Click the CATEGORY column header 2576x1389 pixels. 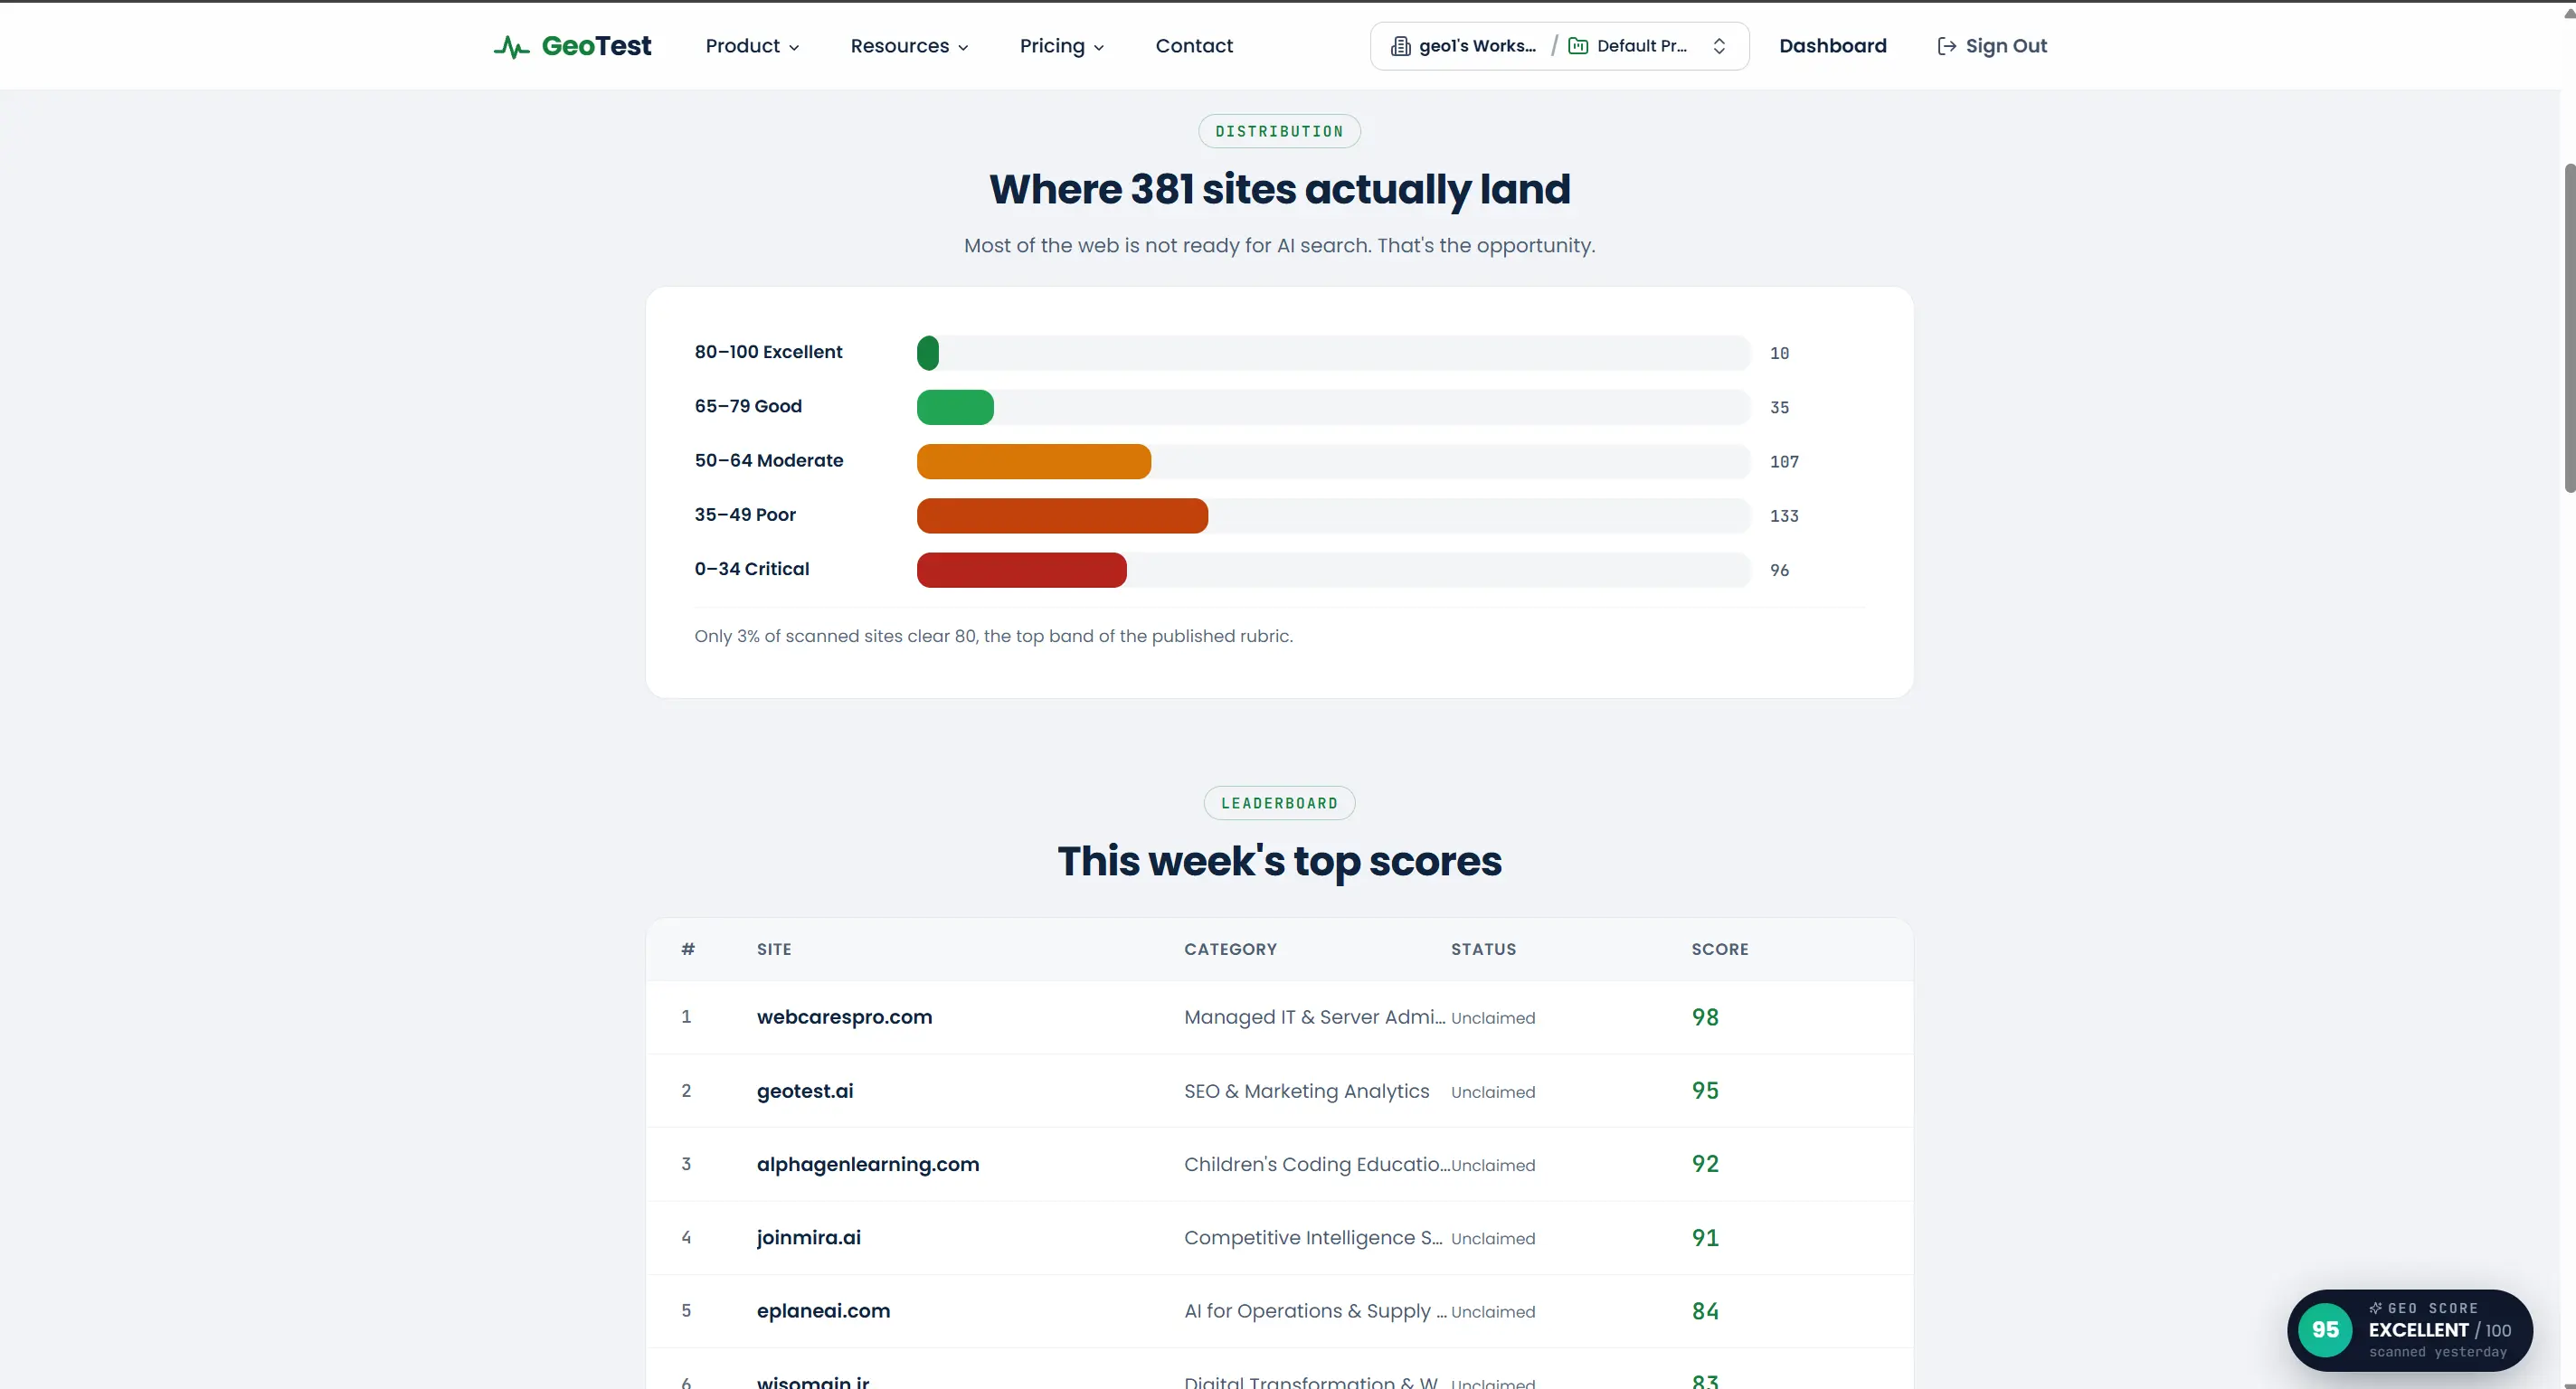click(x=1230, y=949)
